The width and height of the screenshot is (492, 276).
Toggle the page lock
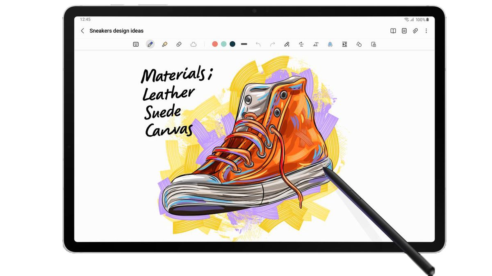click(x=373, y=44)
